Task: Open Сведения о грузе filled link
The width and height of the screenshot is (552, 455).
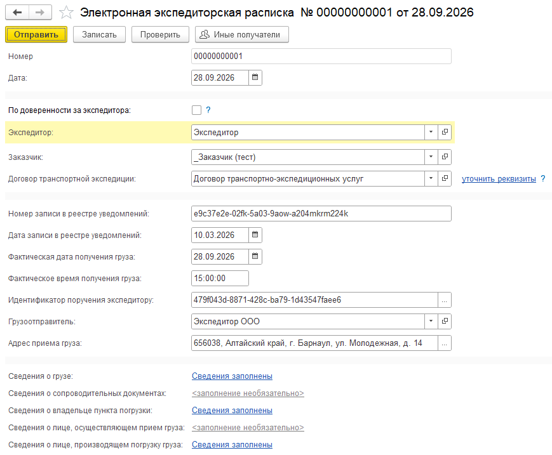Action: click(x=232, y=376)
